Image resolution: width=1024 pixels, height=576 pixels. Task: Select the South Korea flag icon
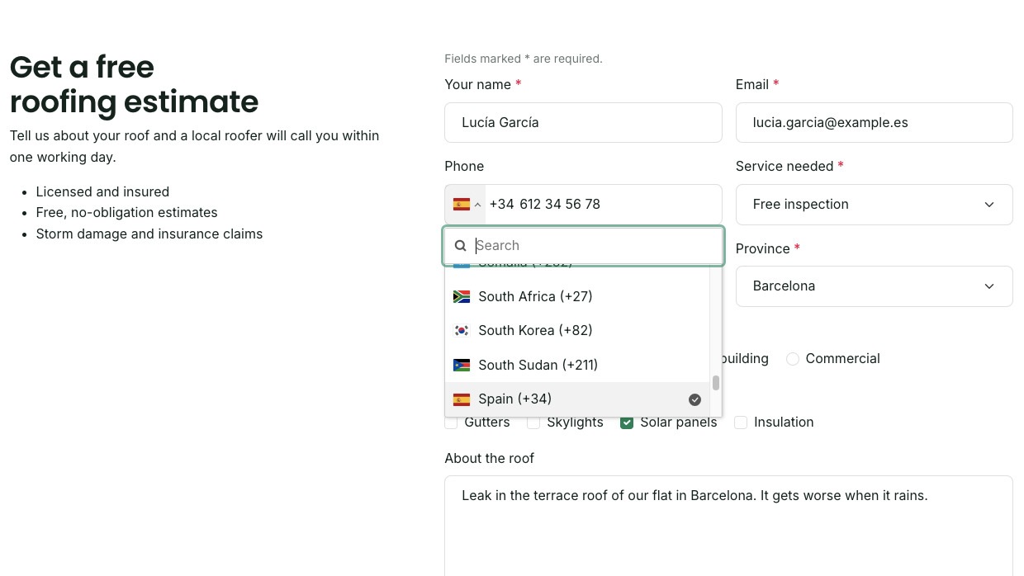click(x=462, y=331)
